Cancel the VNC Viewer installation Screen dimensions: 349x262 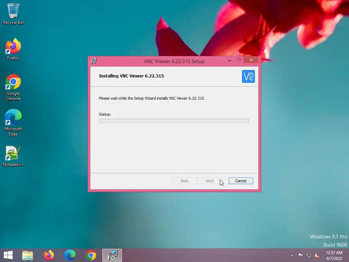tap(241, 181)
